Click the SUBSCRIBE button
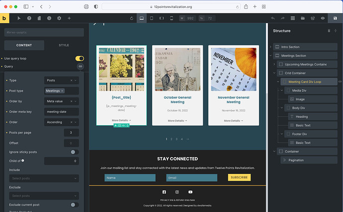This screenshot has width=343, height=212. coord(239,177)
